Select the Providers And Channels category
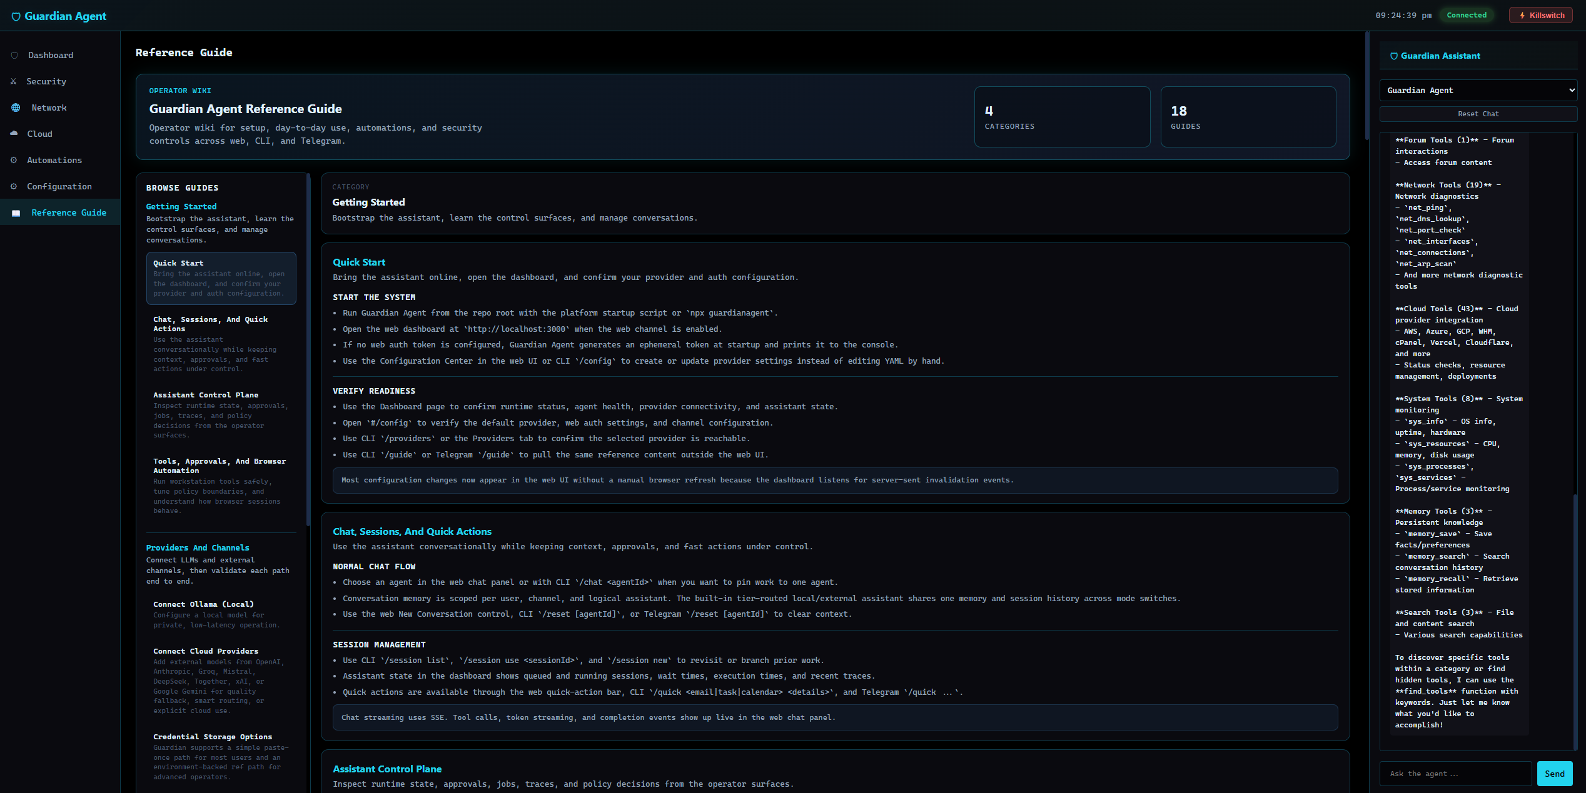Screen dimensions: 1586x793 click(198, 548)
